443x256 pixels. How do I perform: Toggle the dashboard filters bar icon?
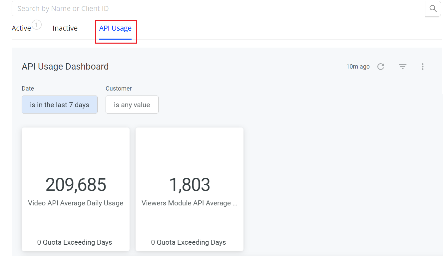403,67
